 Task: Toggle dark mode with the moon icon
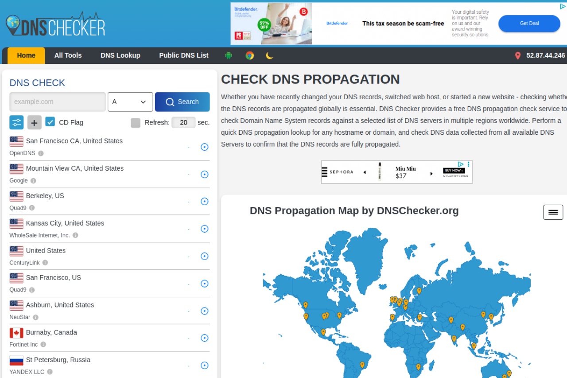point(269,55)
